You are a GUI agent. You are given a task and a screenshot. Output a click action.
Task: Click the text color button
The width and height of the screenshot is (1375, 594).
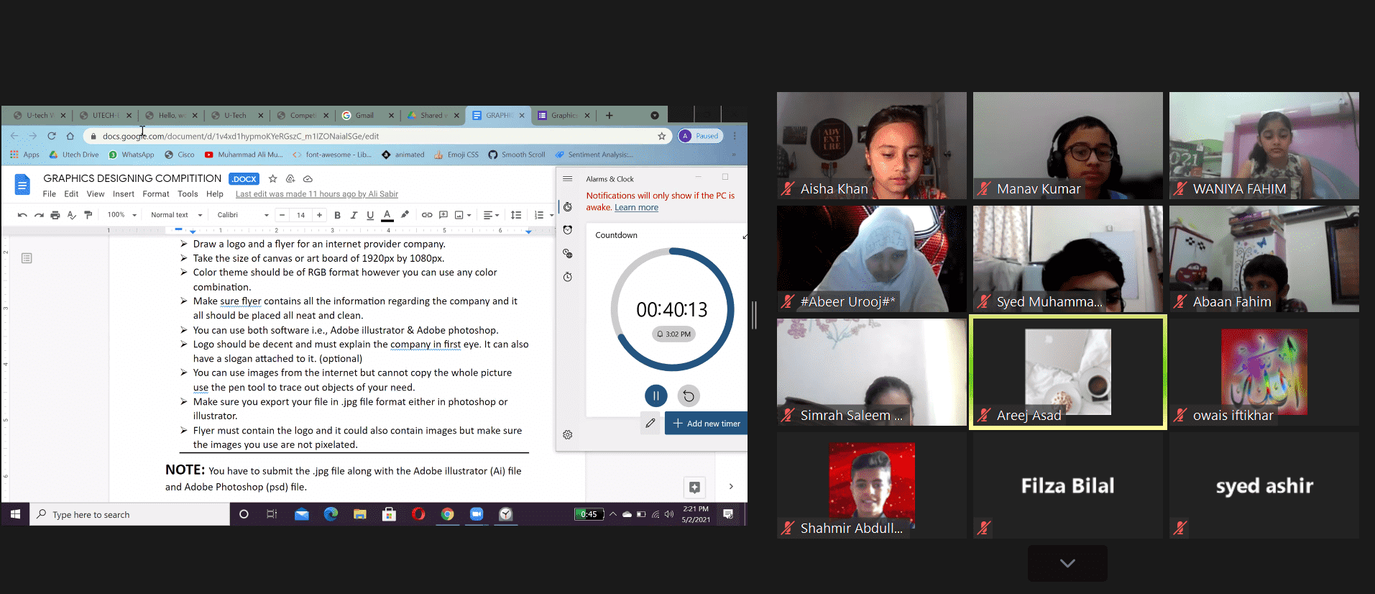pos(387,215)
